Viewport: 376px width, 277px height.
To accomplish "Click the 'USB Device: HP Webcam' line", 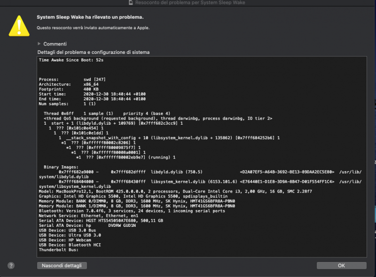I will tap(61, 240).
